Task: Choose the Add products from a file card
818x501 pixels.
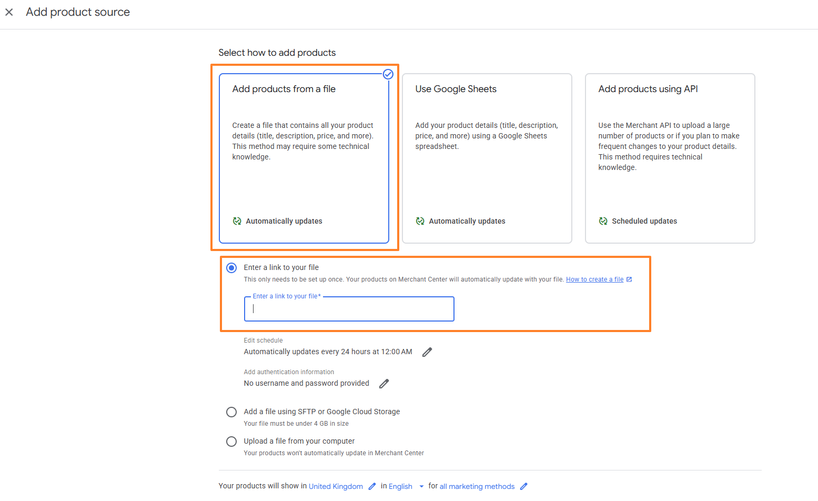Action: click(304, 158)
